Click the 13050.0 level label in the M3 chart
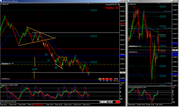The height and width of the screenshot is (107, 179). pos(94,36)
